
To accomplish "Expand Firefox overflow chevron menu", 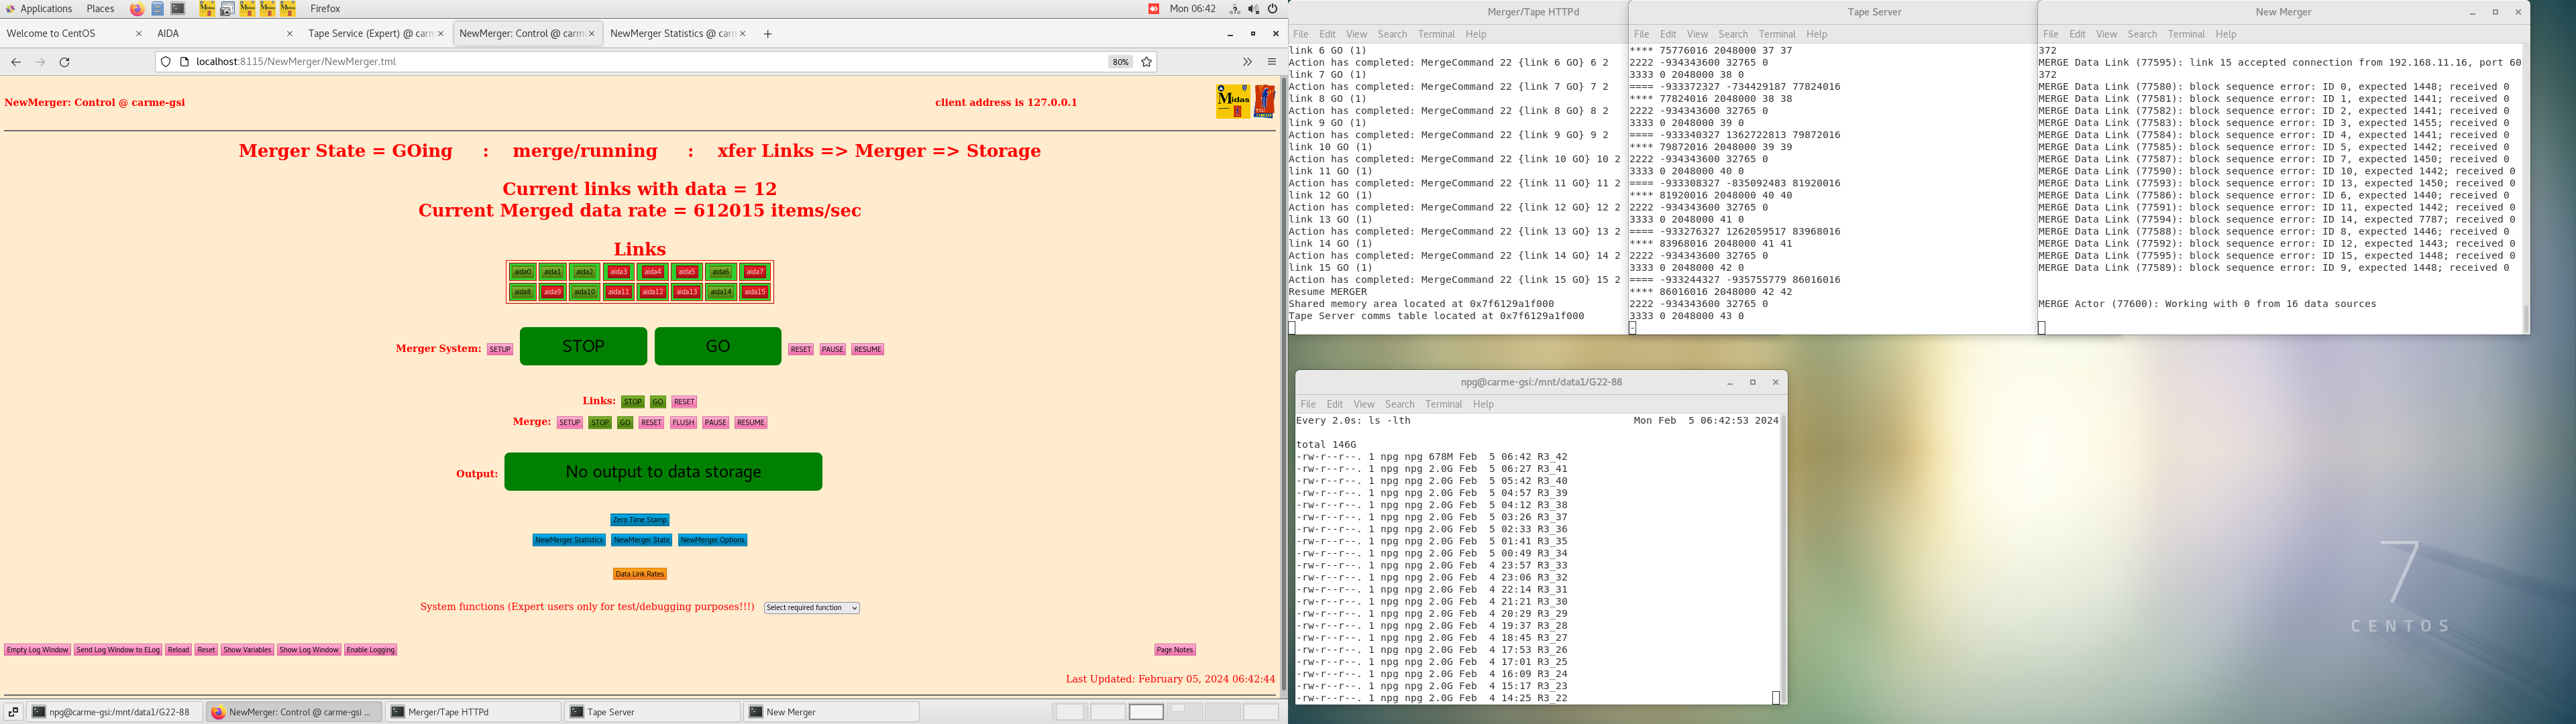I will [x=1247, y=62].
